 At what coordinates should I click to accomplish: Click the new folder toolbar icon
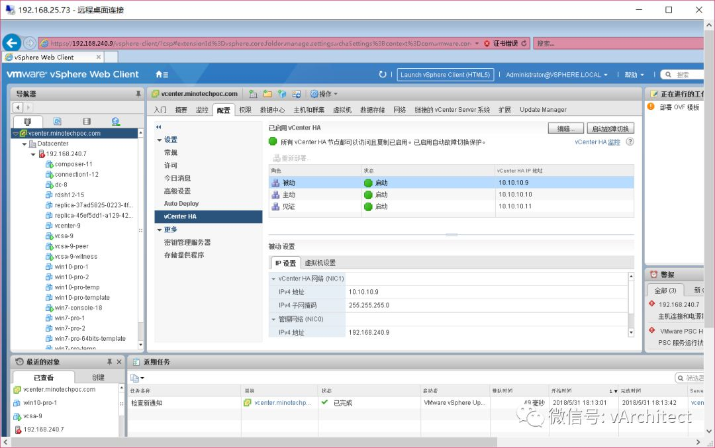(267, 94)
